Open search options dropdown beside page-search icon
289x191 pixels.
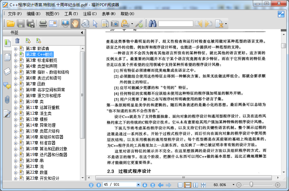(226, 24)
